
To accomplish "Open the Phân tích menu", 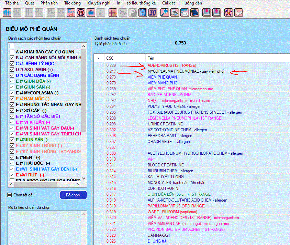I will 49,3.
